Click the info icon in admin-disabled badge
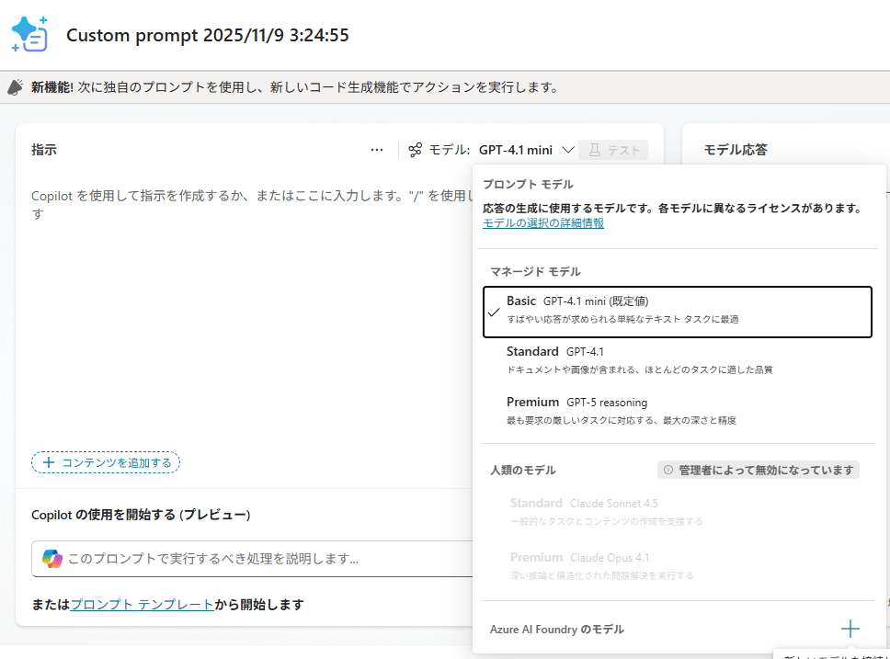This screenshot has height=659, width=890. (668, 470)
